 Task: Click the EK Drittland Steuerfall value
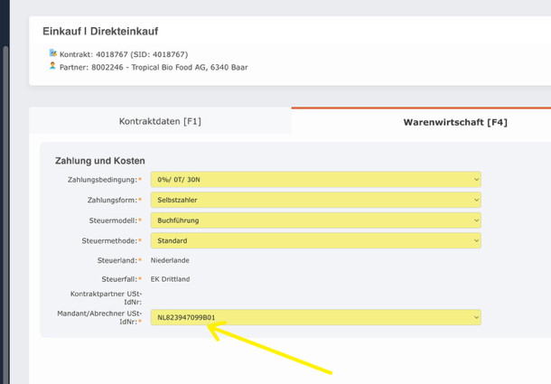coord(170,279)
